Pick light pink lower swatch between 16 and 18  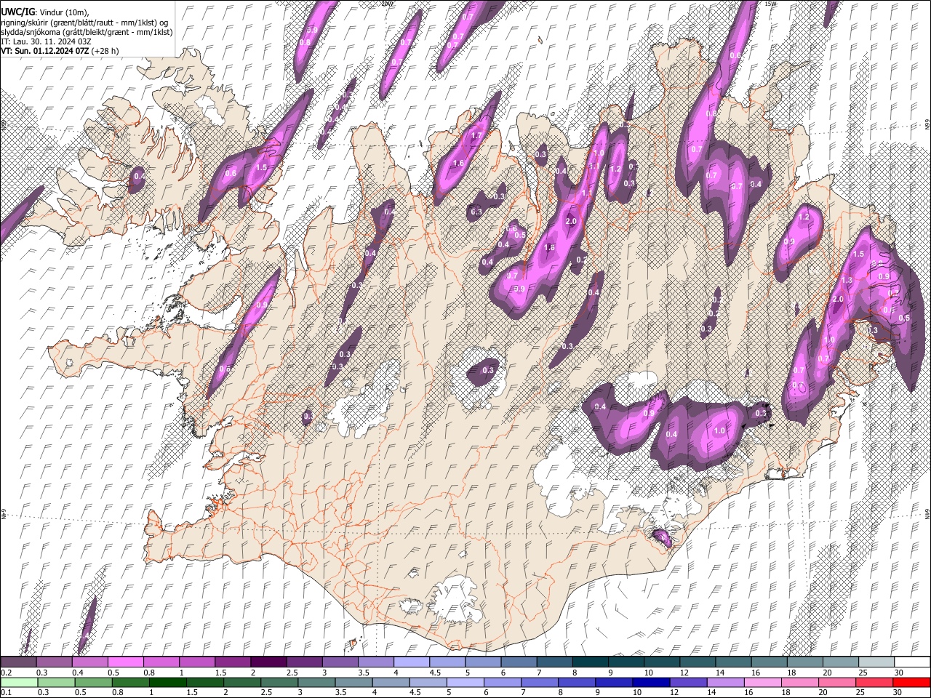[762, 683]
